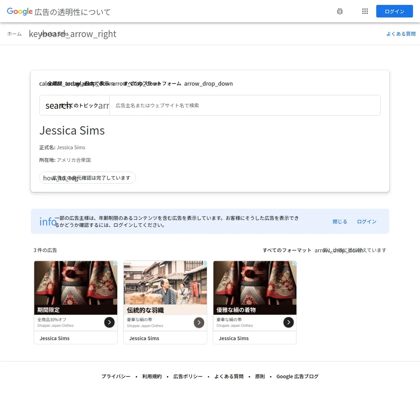The width and height of the screenshot is (420, 402).
Task: Open 原則 footer link
Action: [260, 376]
